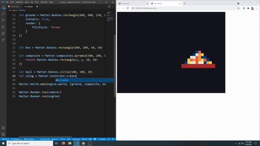
Task: Change indentation via Spaces: 4
Action: [55, 139]
